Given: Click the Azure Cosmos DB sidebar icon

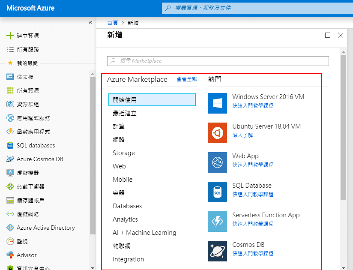Looking at the screenshot, I should coord(10,159).
